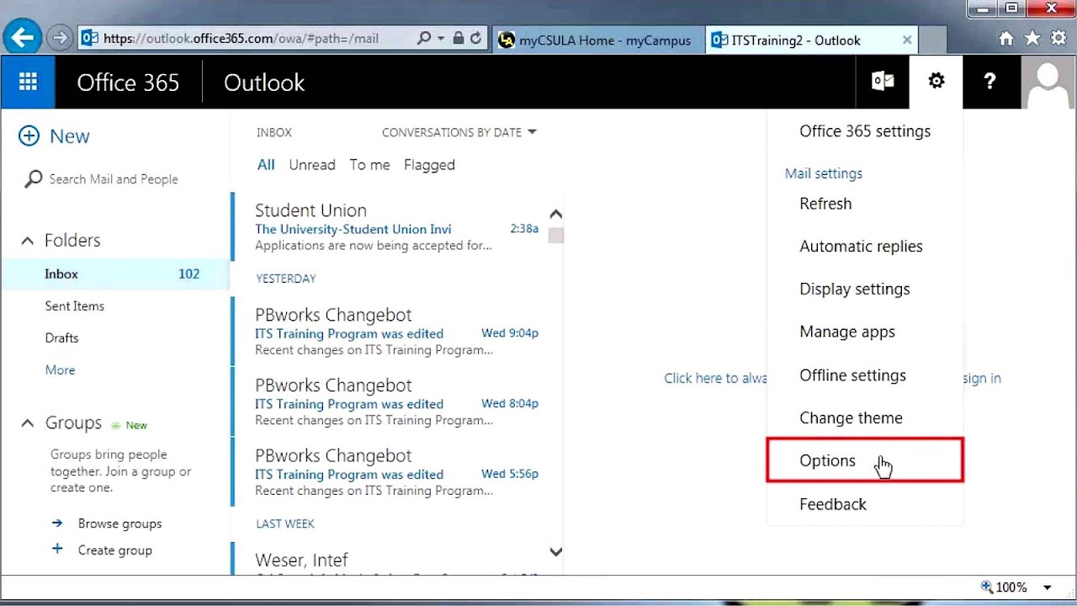
Task: Click the browser back arrow button
Action: pos(23,37)
